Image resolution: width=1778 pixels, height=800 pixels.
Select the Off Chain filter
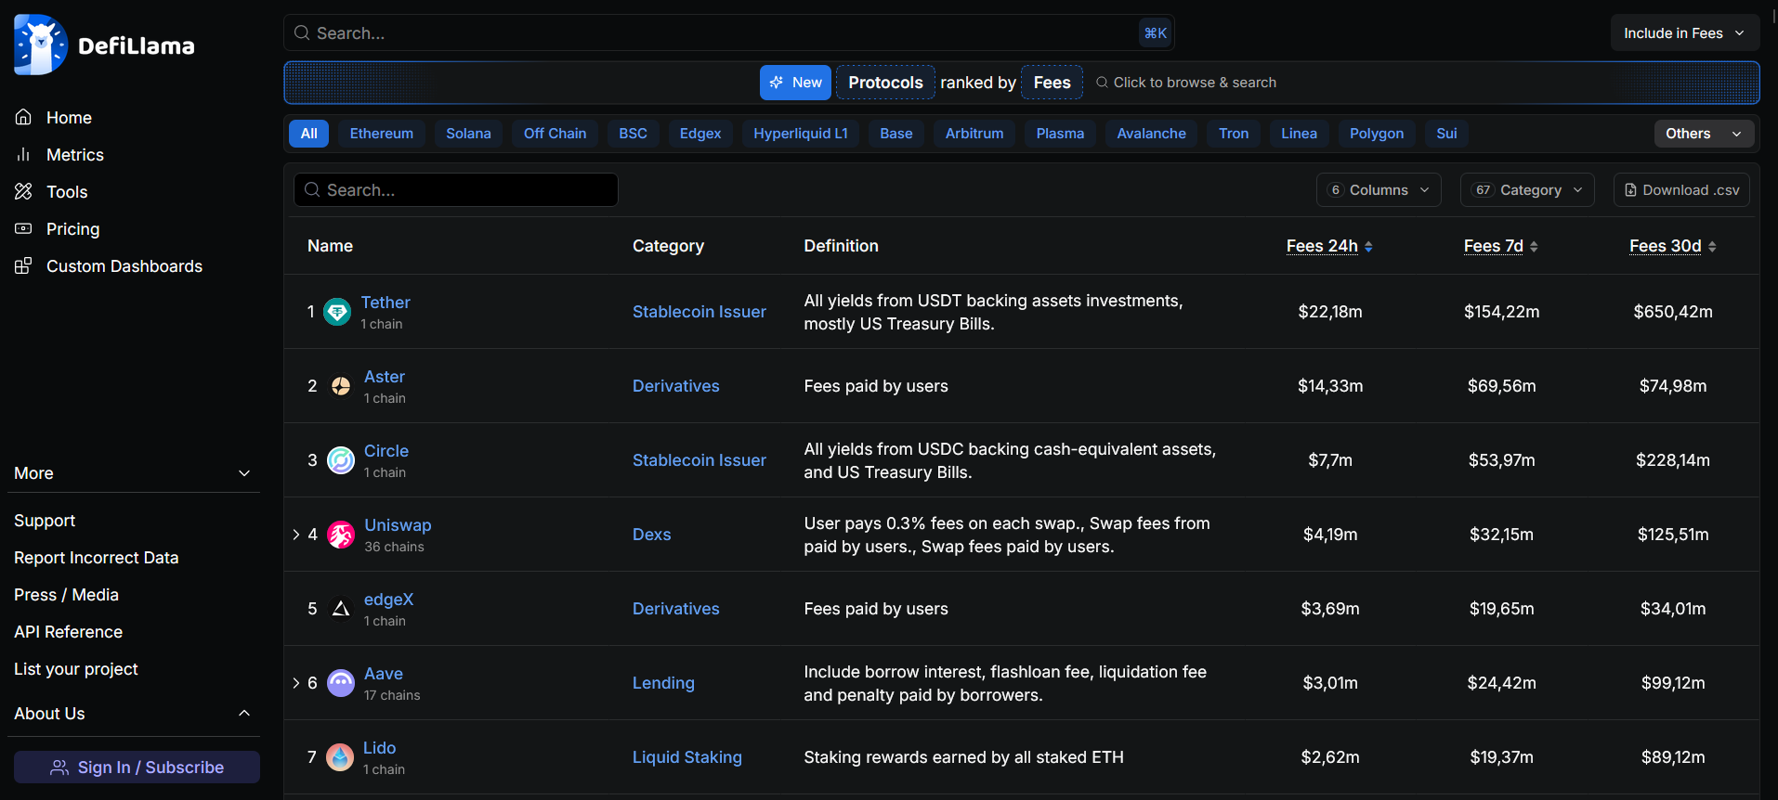tap(555, 134)
